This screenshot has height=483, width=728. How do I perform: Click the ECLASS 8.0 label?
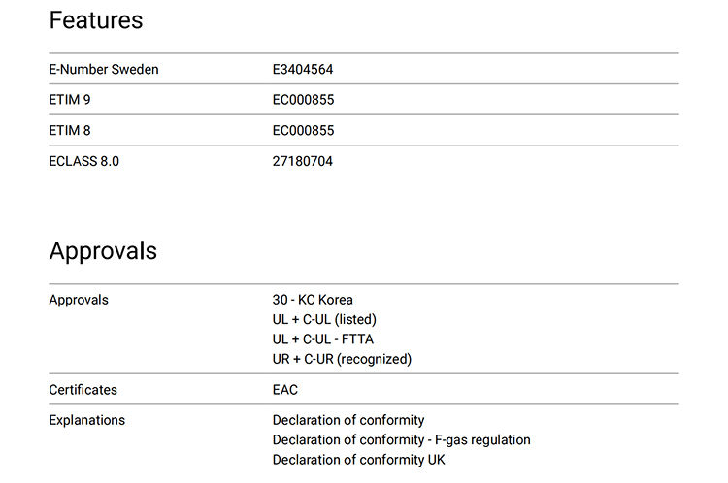pos(84,161)
